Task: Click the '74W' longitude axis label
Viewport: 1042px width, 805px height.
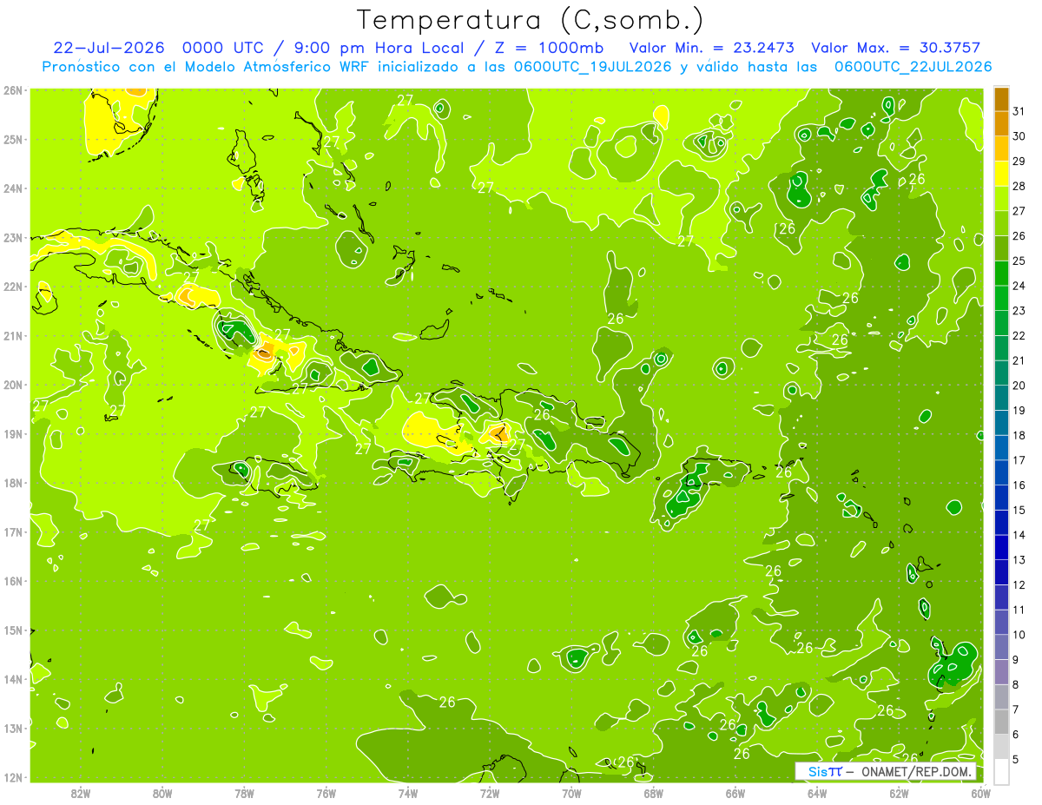Action: coord(408,794)
